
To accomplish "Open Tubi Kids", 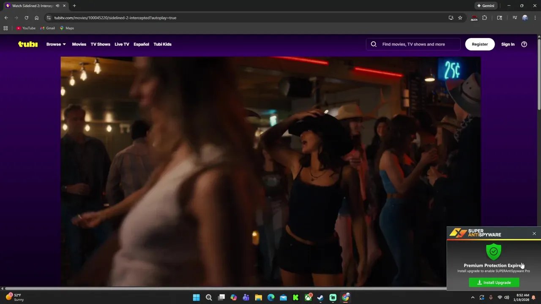I will [x=162, y=44].
